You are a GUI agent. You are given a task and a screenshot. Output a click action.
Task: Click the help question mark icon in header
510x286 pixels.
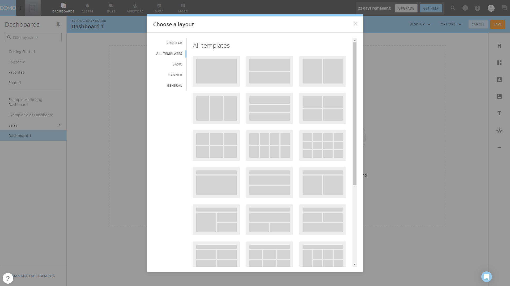pos(477,8)
